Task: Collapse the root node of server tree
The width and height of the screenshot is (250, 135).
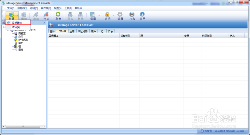Action: [x=4, y=27]
